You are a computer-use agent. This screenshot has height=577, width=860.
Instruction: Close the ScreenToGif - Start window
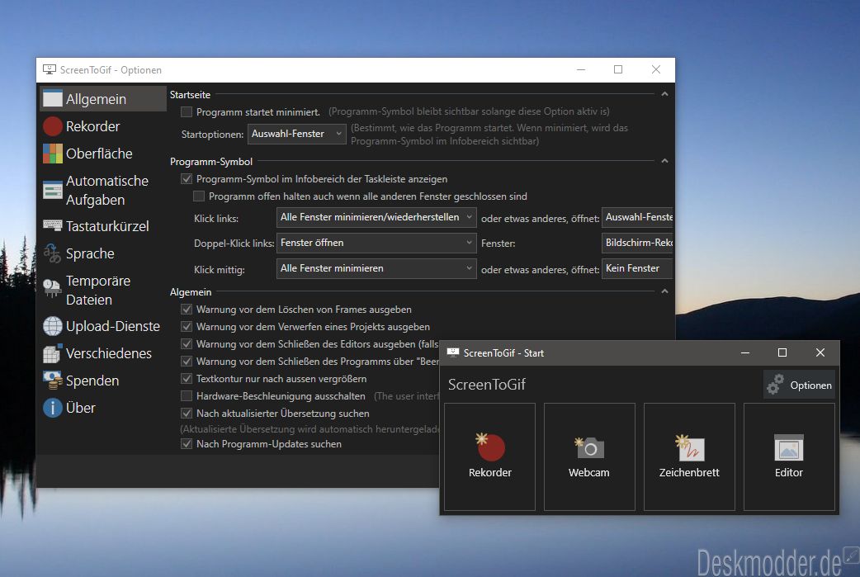(x=820, y=352)
